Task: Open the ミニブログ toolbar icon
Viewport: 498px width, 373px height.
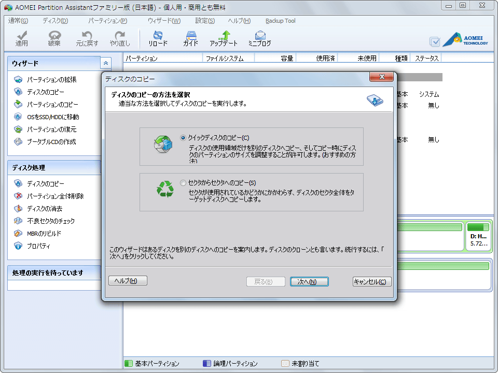Action: click(260, 39)
